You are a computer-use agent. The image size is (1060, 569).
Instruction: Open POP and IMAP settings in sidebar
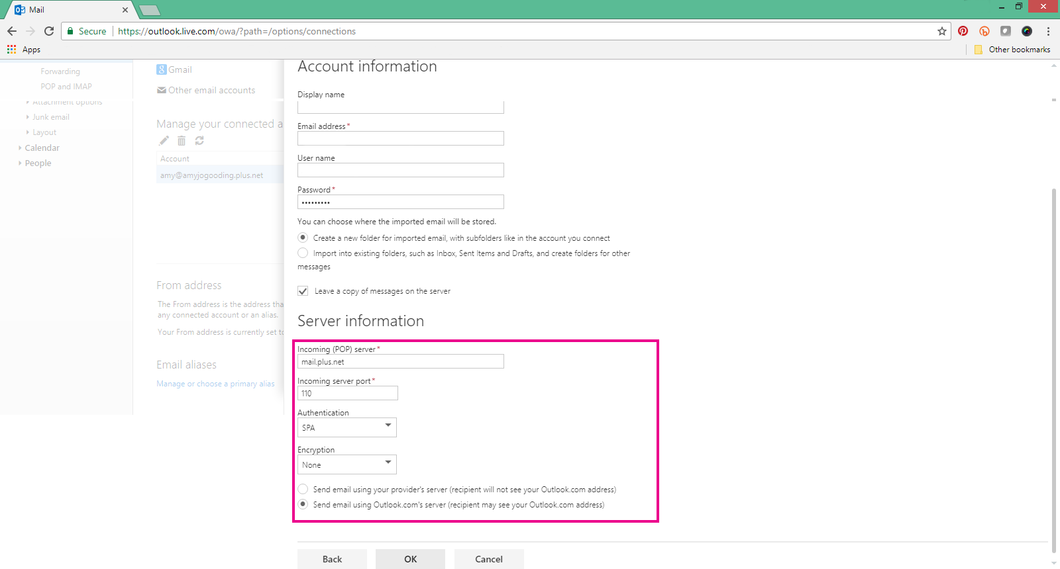66,87
